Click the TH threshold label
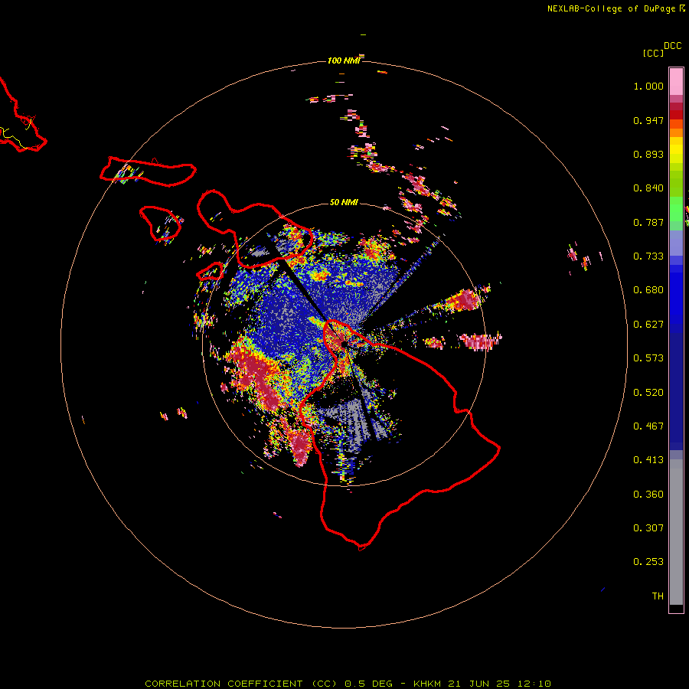The height and width of the screenshot is (689, 689). click(658, 596)
